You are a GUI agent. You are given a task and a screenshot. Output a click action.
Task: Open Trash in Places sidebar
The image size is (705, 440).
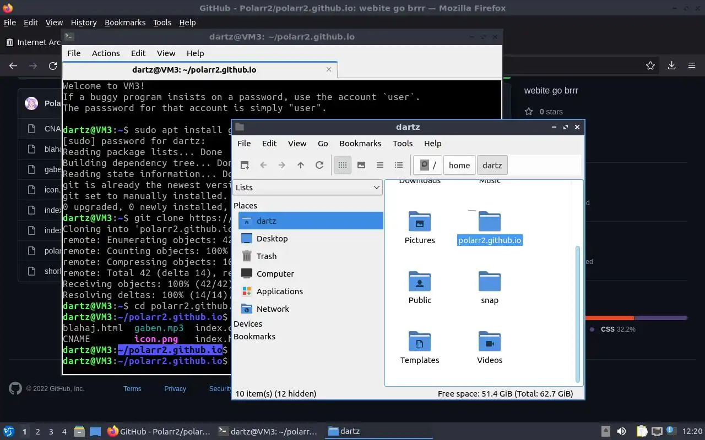pyautogui.click(x=311, y=256)
